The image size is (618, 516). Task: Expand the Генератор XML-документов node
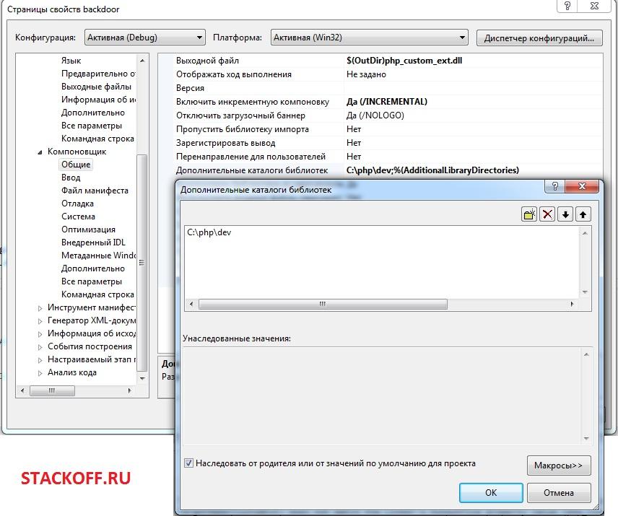pyautogui.click(x=40, y=321)
